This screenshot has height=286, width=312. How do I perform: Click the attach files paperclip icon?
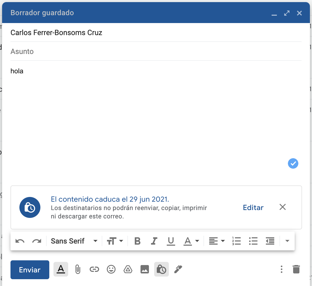[78, 269]
